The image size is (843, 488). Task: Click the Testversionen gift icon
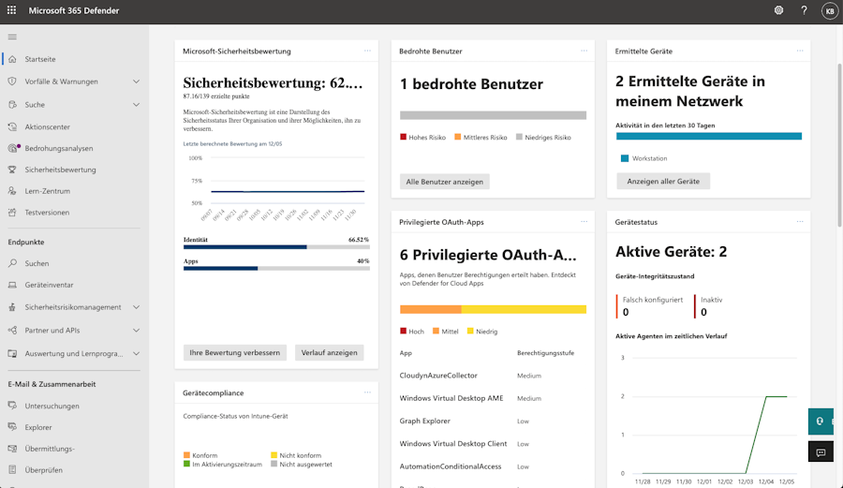pos(12,213)
